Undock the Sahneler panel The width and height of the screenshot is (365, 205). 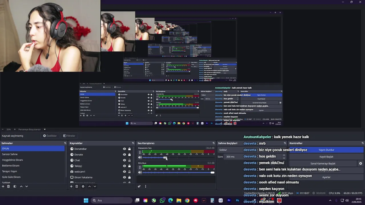(65, 143)
